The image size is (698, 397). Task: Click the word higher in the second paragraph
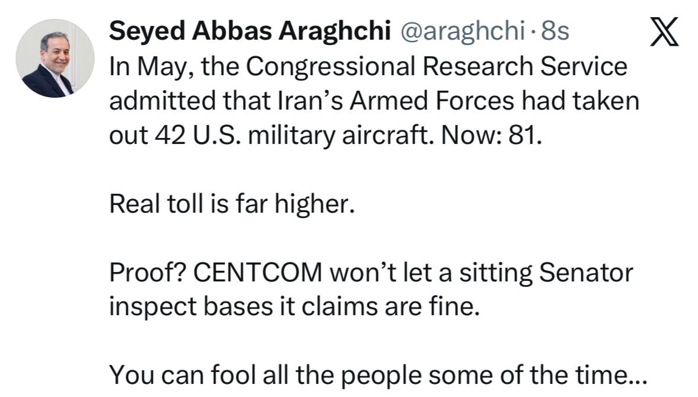coord(314,204)
